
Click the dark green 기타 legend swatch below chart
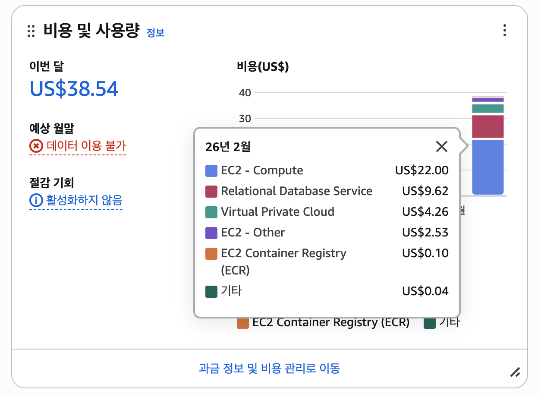[x=430, y=323]
